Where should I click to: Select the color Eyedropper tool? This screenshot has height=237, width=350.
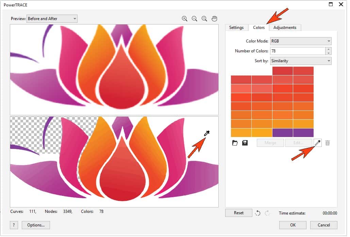317,143
